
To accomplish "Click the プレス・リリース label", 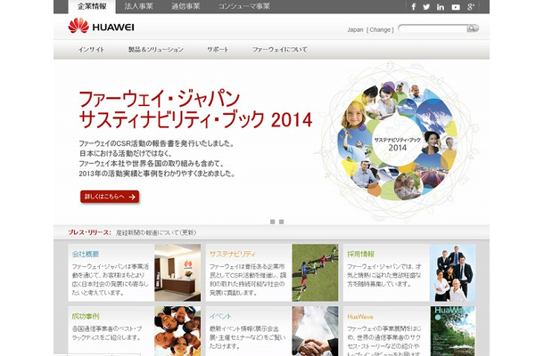I will point(89,232).
